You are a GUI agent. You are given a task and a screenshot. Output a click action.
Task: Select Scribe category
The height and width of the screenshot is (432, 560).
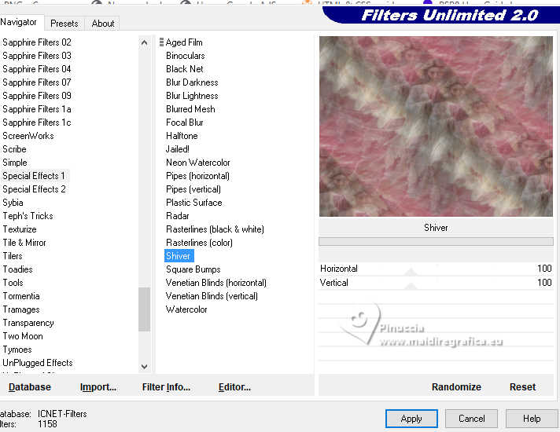point(15,149)
